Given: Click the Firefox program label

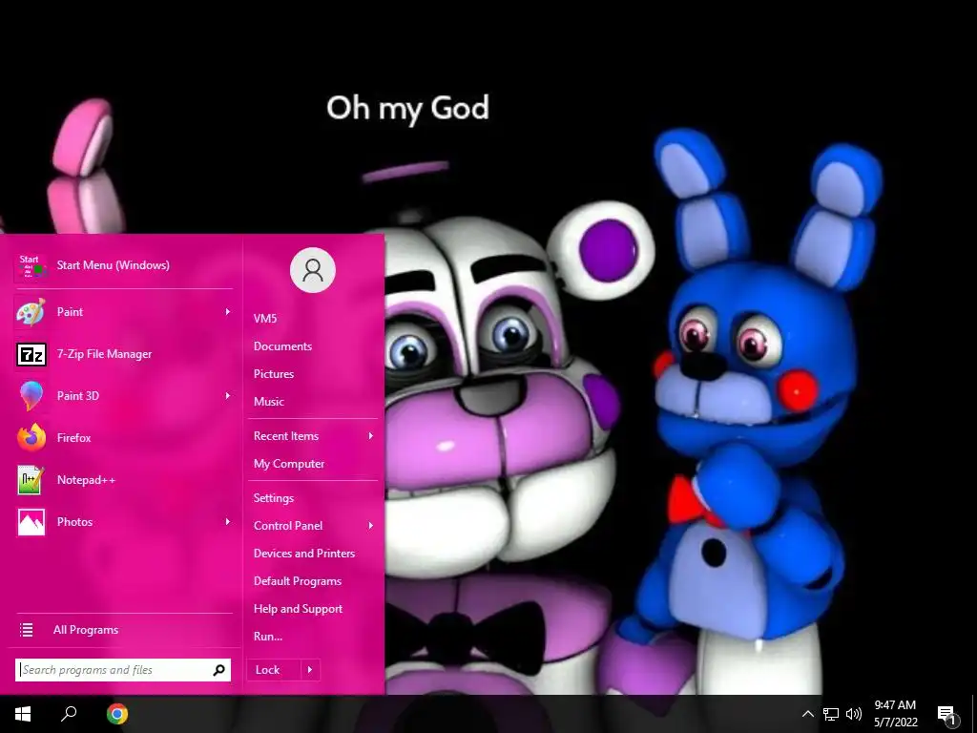Looking at the screenshot, I should point(73,437).
